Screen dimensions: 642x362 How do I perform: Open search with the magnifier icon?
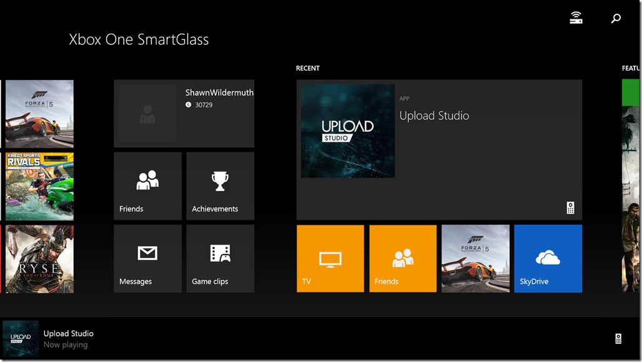click(616, 19)
